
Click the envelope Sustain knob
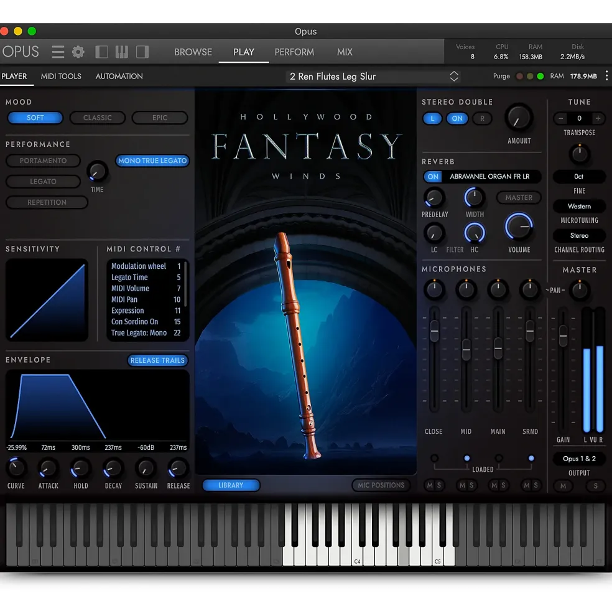[x=146, y=467]
